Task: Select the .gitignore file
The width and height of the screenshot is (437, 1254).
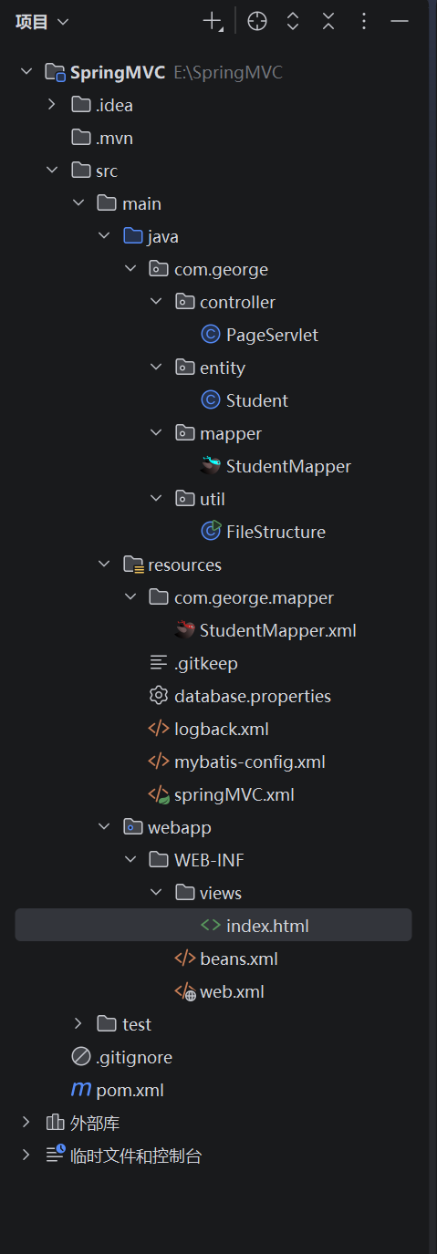Action: pos(134,1057)
